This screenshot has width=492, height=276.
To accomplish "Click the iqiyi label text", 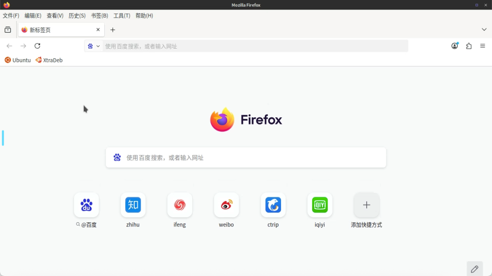I will pos(320,225).
